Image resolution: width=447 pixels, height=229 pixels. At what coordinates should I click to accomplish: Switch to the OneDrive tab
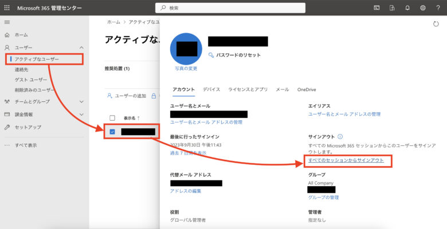pos(307,89)
